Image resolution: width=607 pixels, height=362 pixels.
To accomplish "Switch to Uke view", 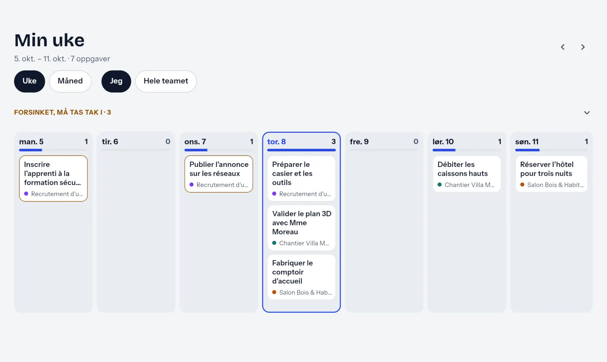I will click(x=30, y=81).
